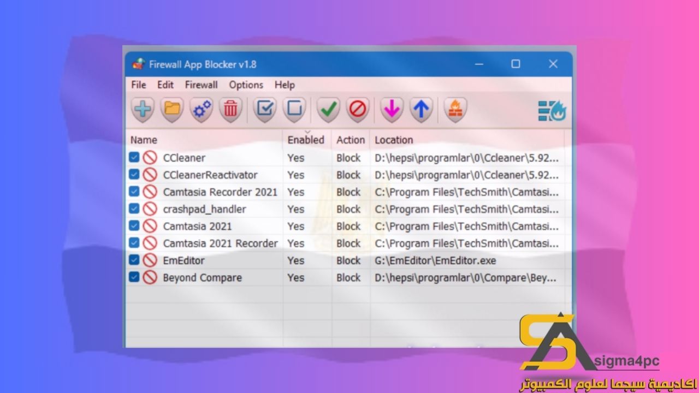
Task: Toggle the CCleanerReactivator checkbox
Action: pos(134,174)
